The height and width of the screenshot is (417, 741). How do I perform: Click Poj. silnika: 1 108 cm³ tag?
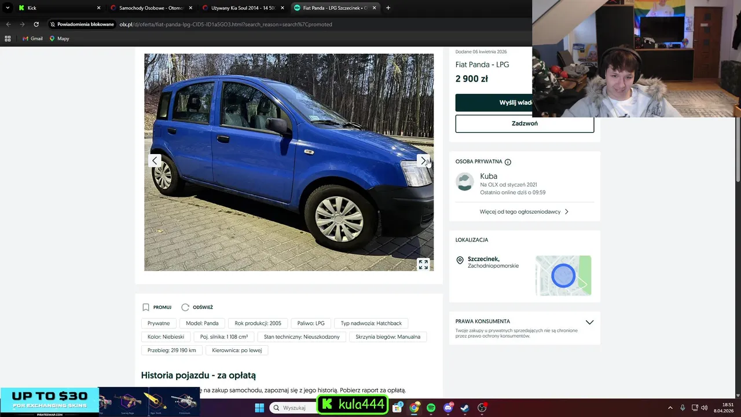(x=224, y=336)
